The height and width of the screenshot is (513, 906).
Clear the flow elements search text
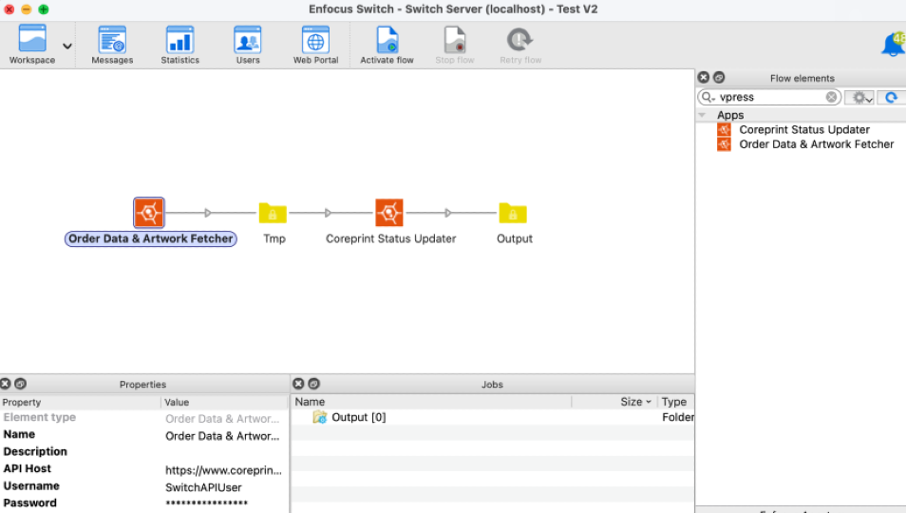point(831,97)
